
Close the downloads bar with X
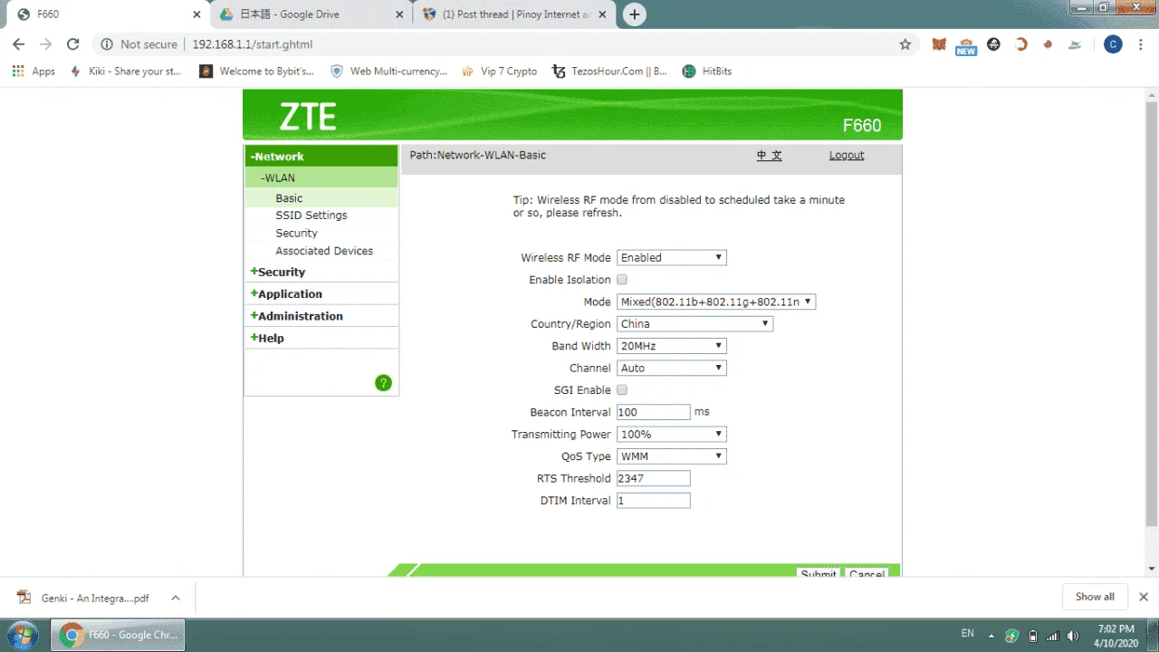click(1144, 597)
